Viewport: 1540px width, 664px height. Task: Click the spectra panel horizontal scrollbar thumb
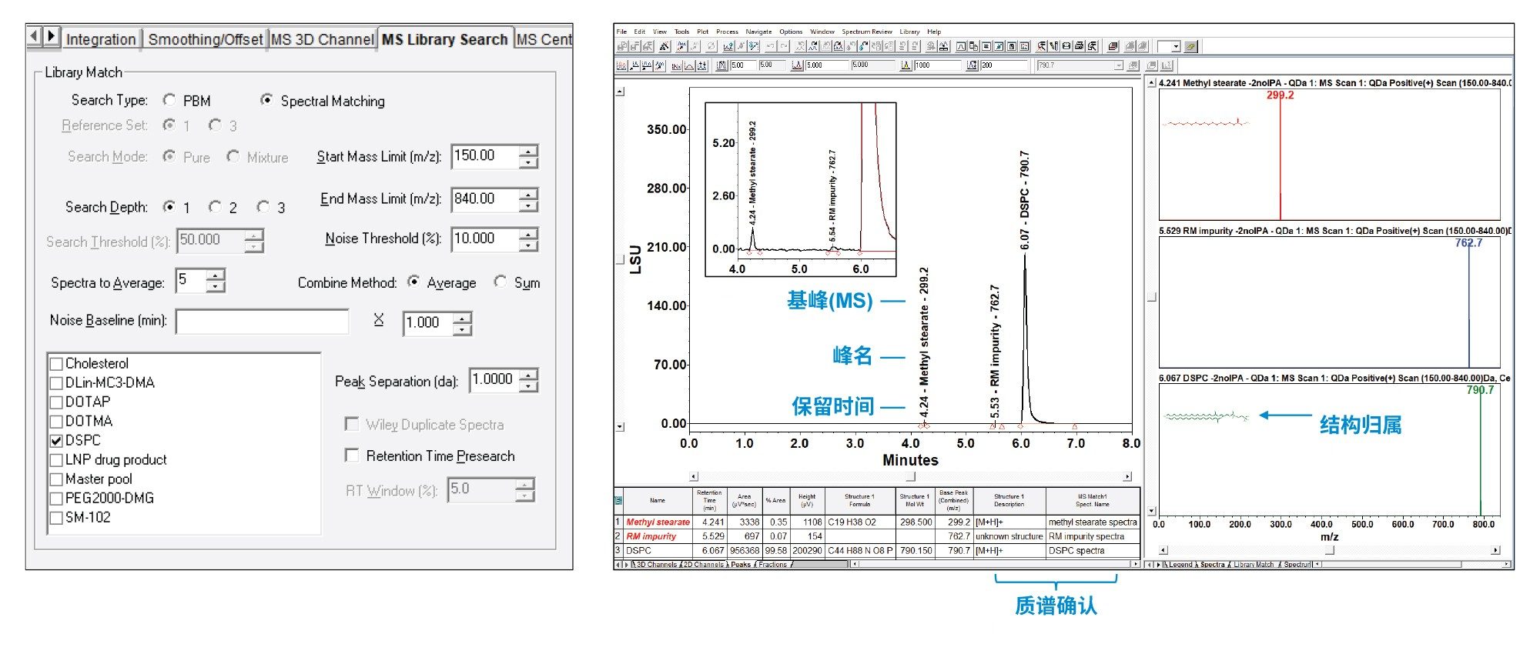coord(1329,550)
